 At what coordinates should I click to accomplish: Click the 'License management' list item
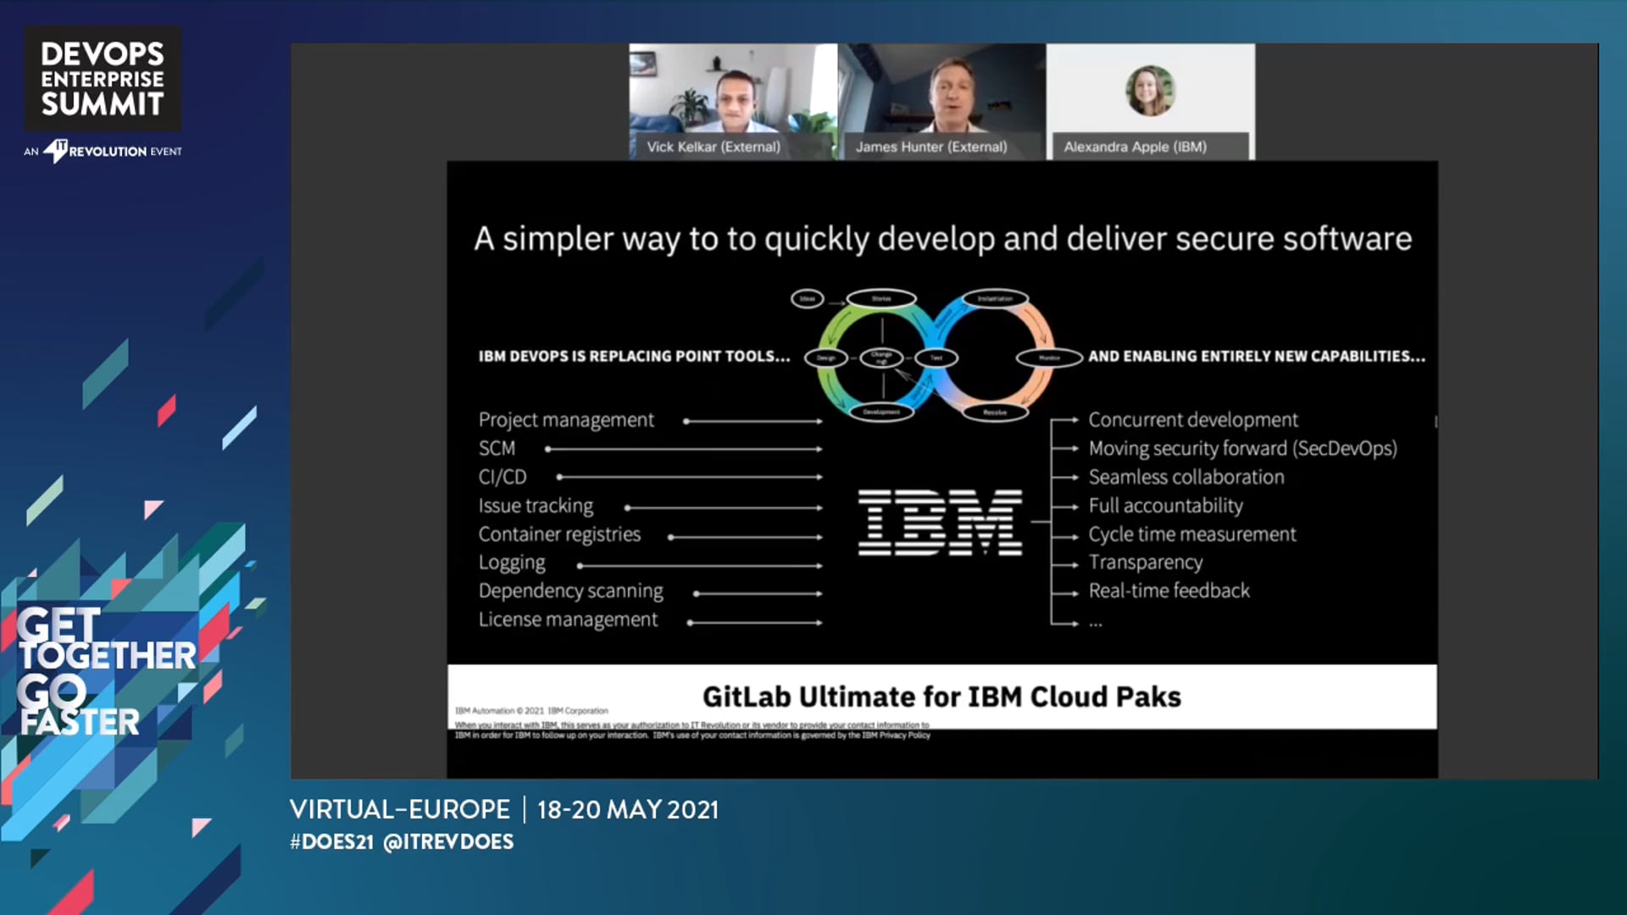coord(568,620)
